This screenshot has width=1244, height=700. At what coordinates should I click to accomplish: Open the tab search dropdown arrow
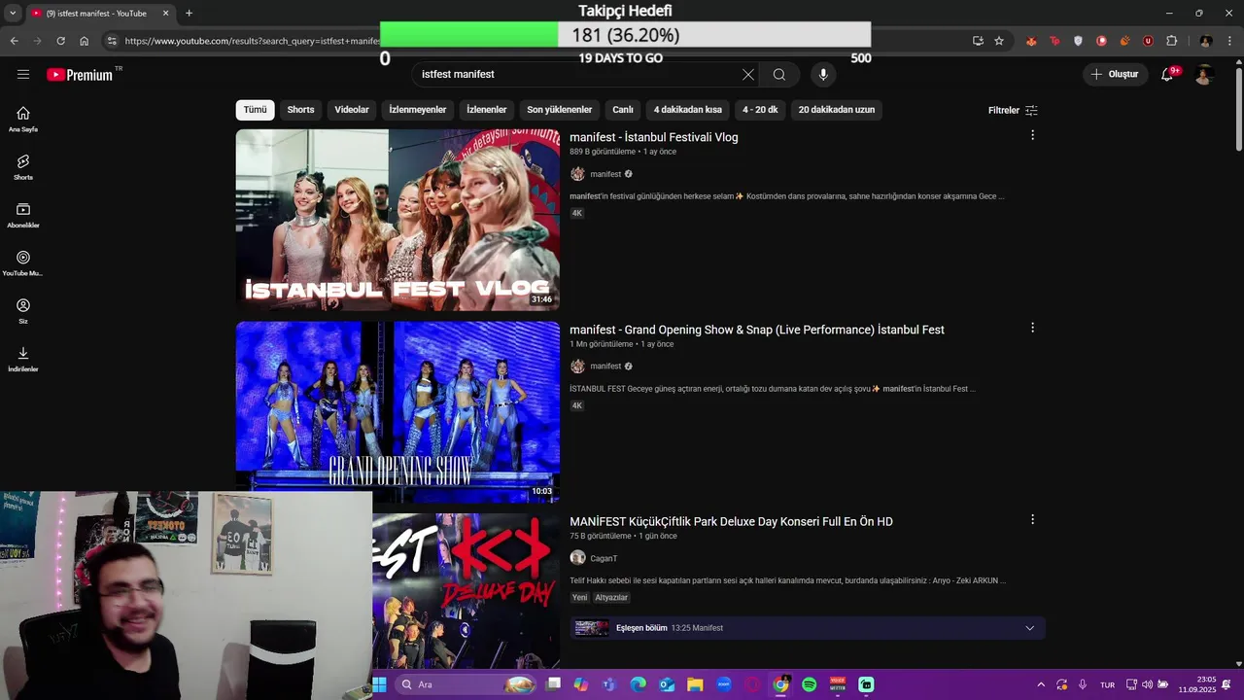13,14
